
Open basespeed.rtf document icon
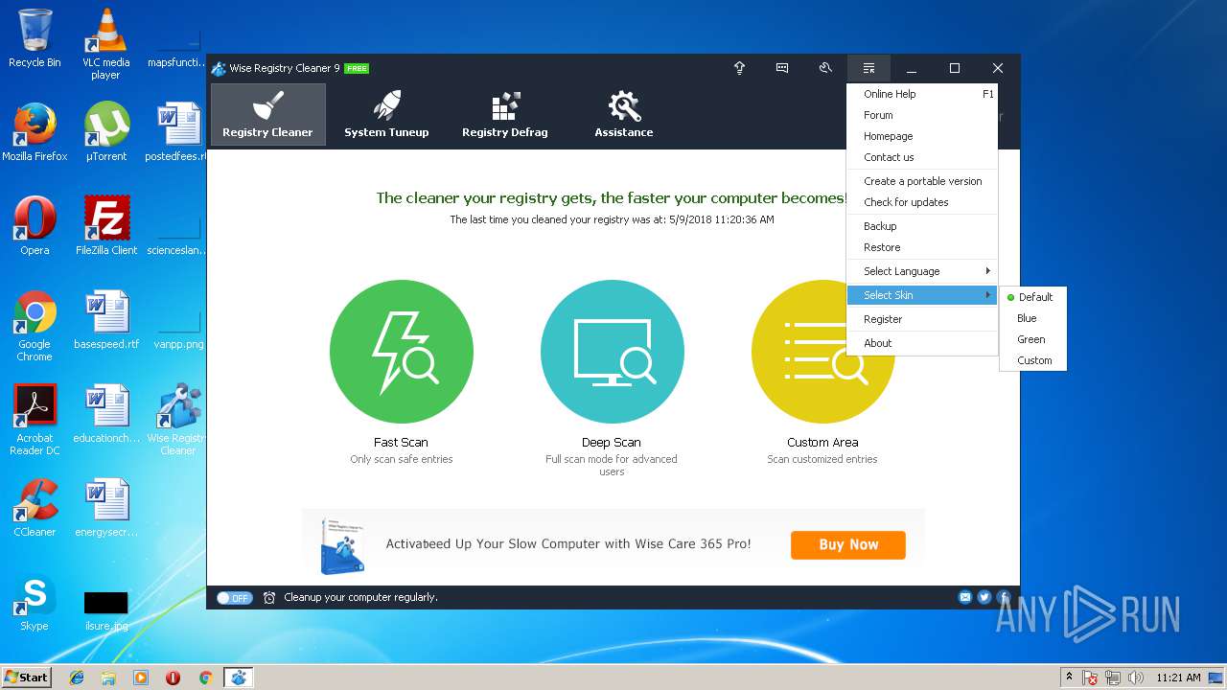tap(106, 320)
